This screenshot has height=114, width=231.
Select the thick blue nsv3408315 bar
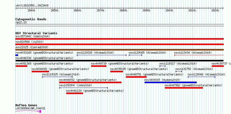tap(171, 82)
